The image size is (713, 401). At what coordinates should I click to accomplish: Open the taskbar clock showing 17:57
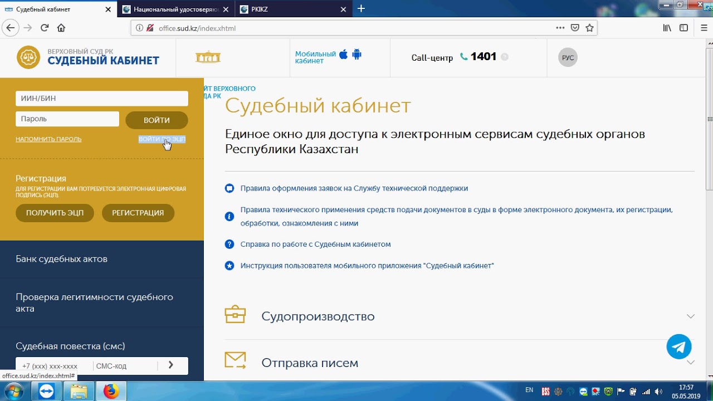pos(686,391)
